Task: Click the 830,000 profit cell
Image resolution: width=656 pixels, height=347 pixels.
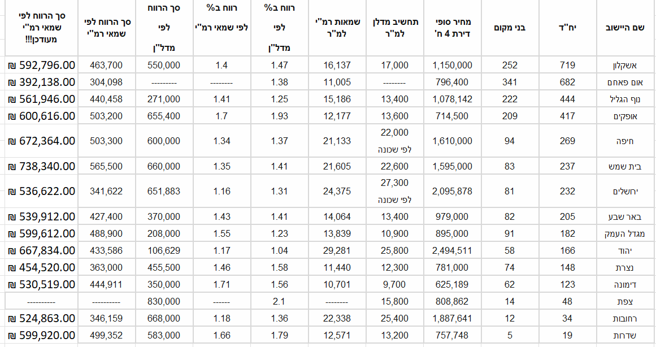Action: [164, 301]
